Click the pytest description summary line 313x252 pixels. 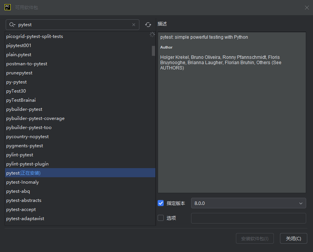204,37
